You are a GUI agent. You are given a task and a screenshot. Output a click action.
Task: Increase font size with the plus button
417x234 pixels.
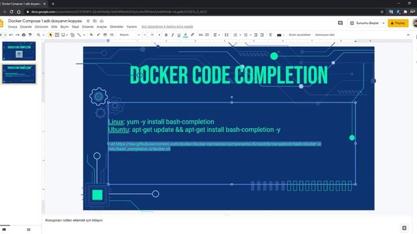(159, 34)
